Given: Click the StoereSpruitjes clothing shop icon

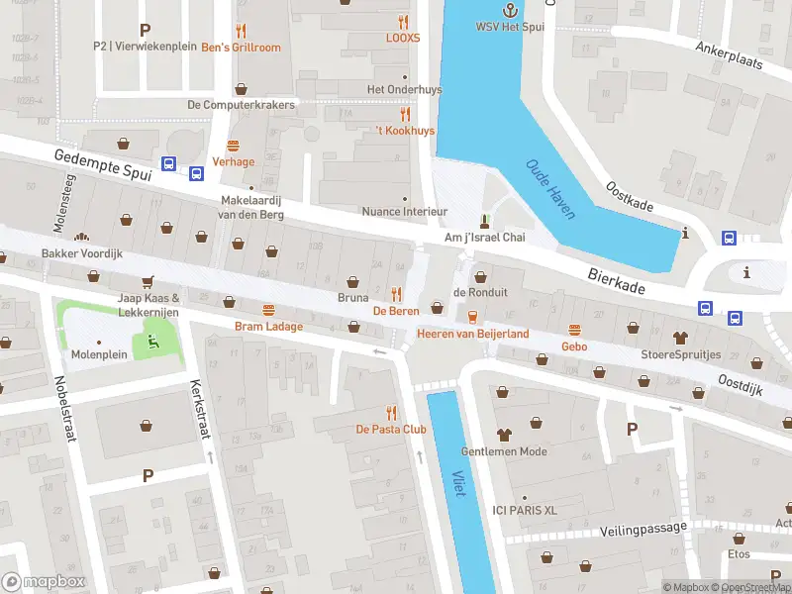Looking at the screenshot, I should [680, 338].
